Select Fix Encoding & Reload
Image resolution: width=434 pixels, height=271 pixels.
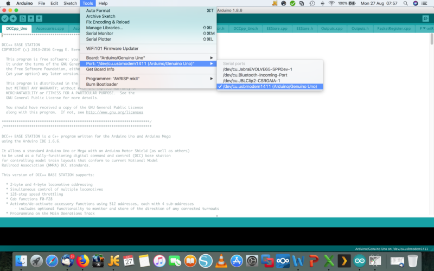point(148,22)
